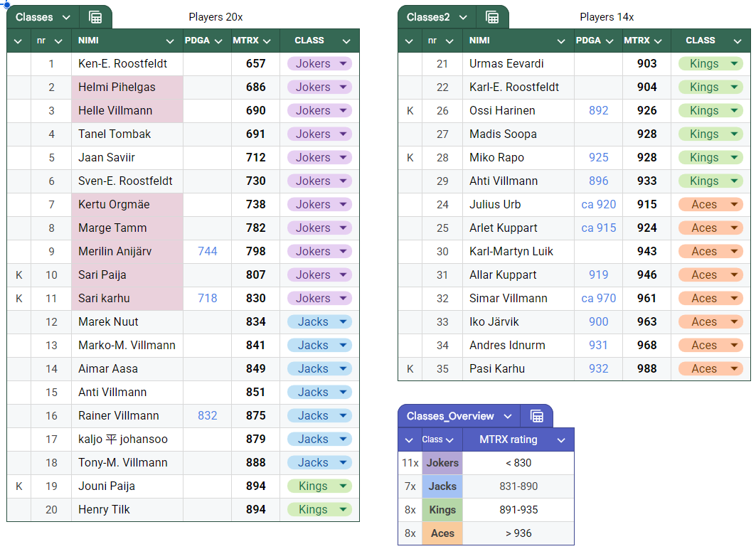
Task: Open the MTRX rating column filter arrow
Action: click(561, 440)
